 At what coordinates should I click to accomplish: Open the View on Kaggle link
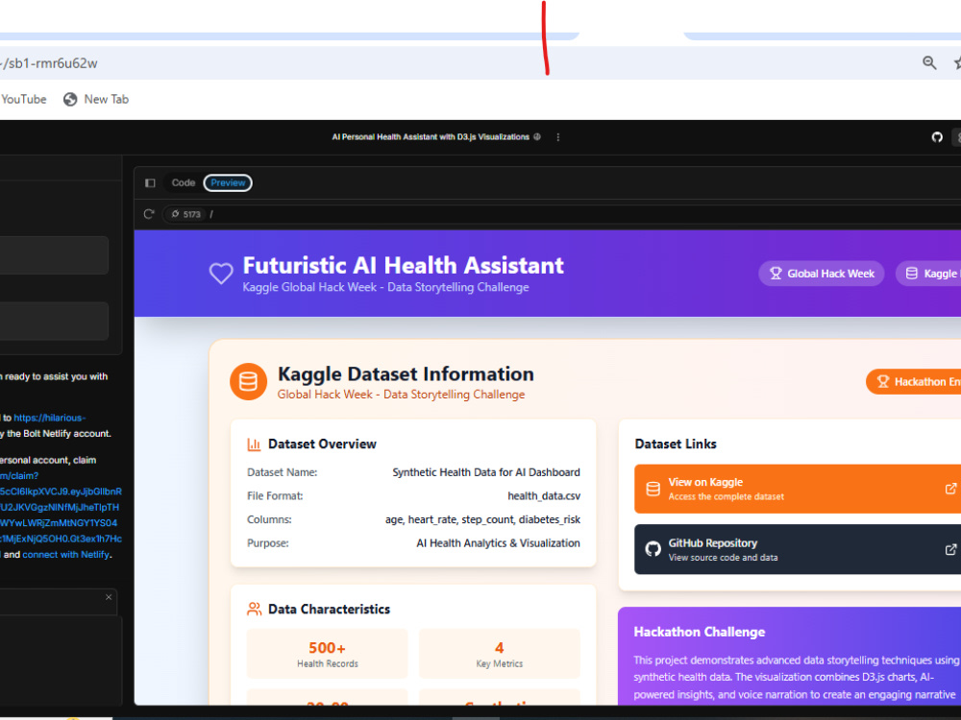pyautogui.click(x=798, y=489)
